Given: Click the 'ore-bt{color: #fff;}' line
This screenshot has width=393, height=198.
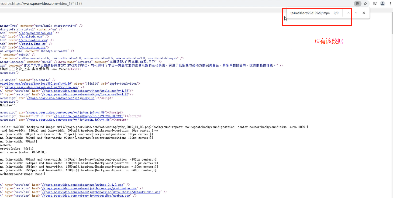Looking at the screenshot, I should tap(17, 148).
